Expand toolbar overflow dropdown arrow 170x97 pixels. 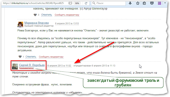[165, 3]
